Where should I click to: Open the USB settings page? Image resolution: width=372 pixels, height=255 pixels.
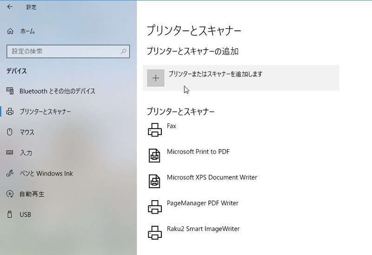(26, 215)
